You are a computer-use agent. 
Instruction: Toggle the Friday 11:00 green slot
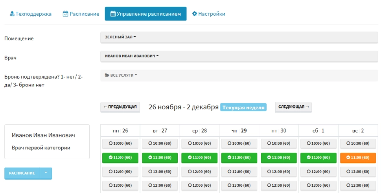point(279,158)
